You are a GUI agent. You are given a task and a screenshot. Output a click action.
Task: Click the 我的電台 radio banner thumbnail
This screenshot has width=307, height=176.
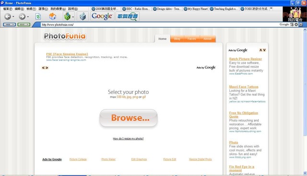tap(295, 14)
